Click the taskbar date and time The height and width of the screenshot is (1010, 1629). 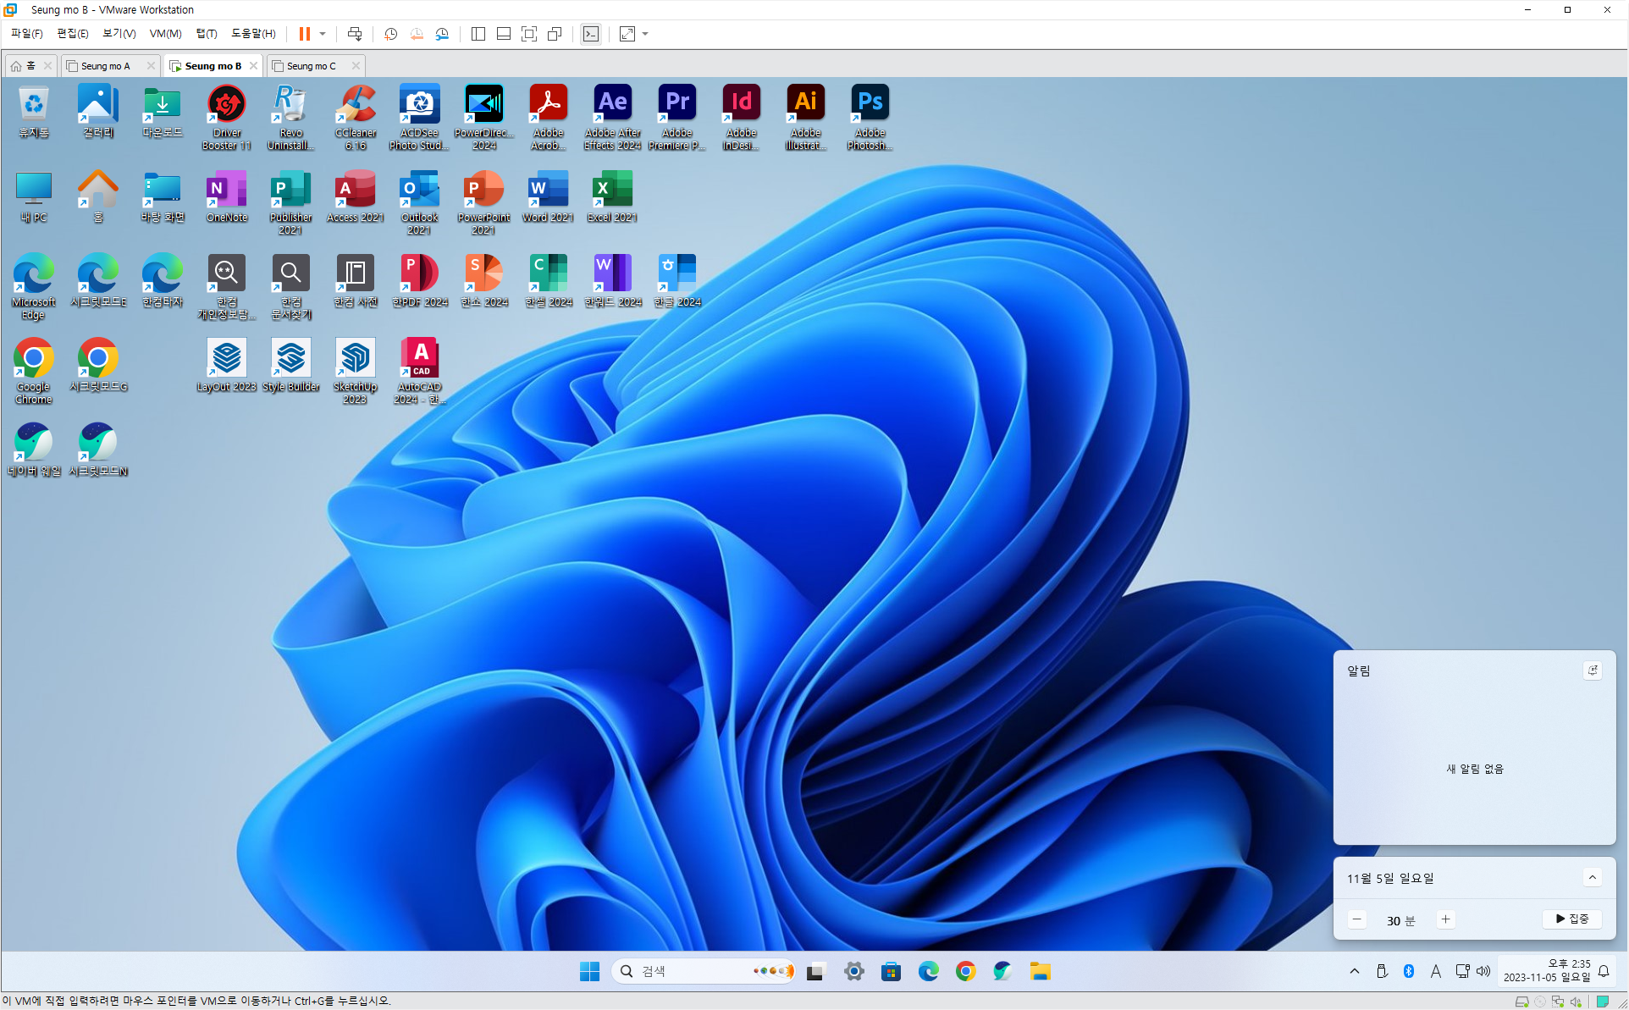pos(1546,971)
